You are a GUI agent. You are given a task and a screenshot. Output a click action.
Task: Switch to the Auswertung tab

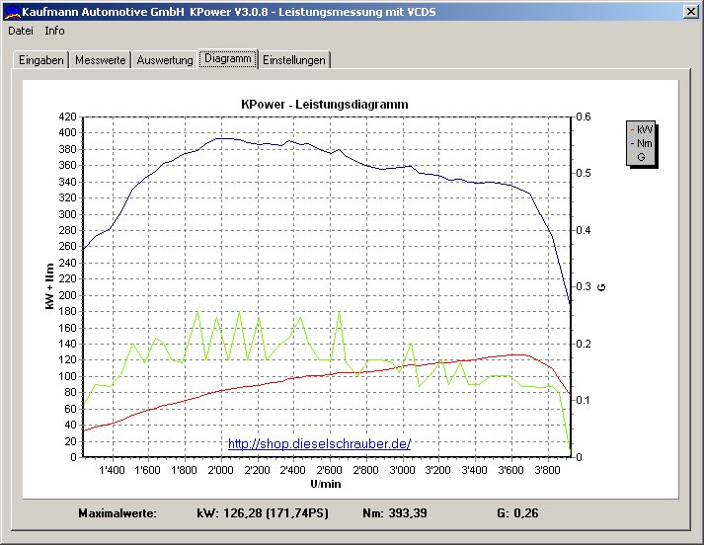(x=165, y=59)
